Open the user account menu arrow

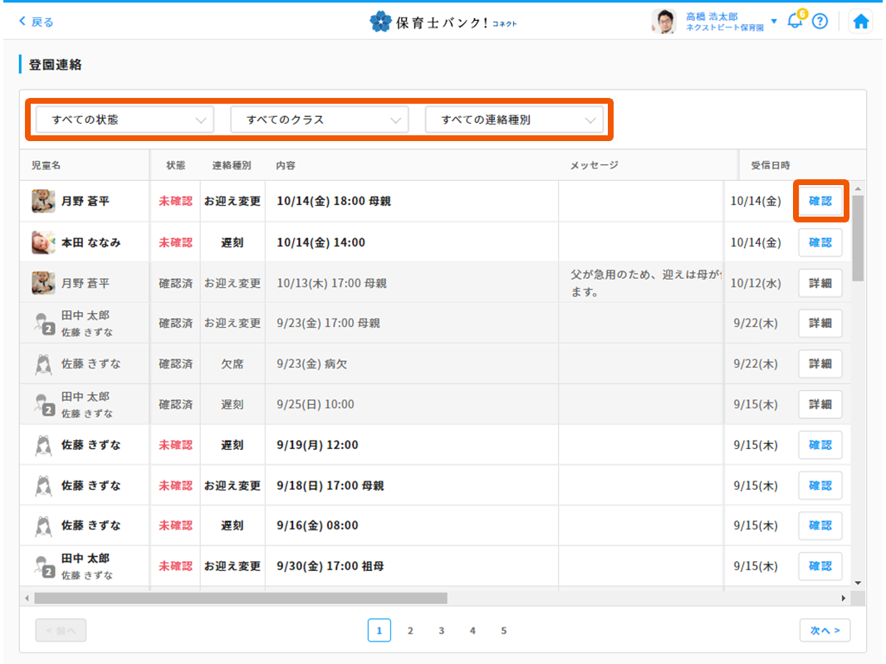774,22
